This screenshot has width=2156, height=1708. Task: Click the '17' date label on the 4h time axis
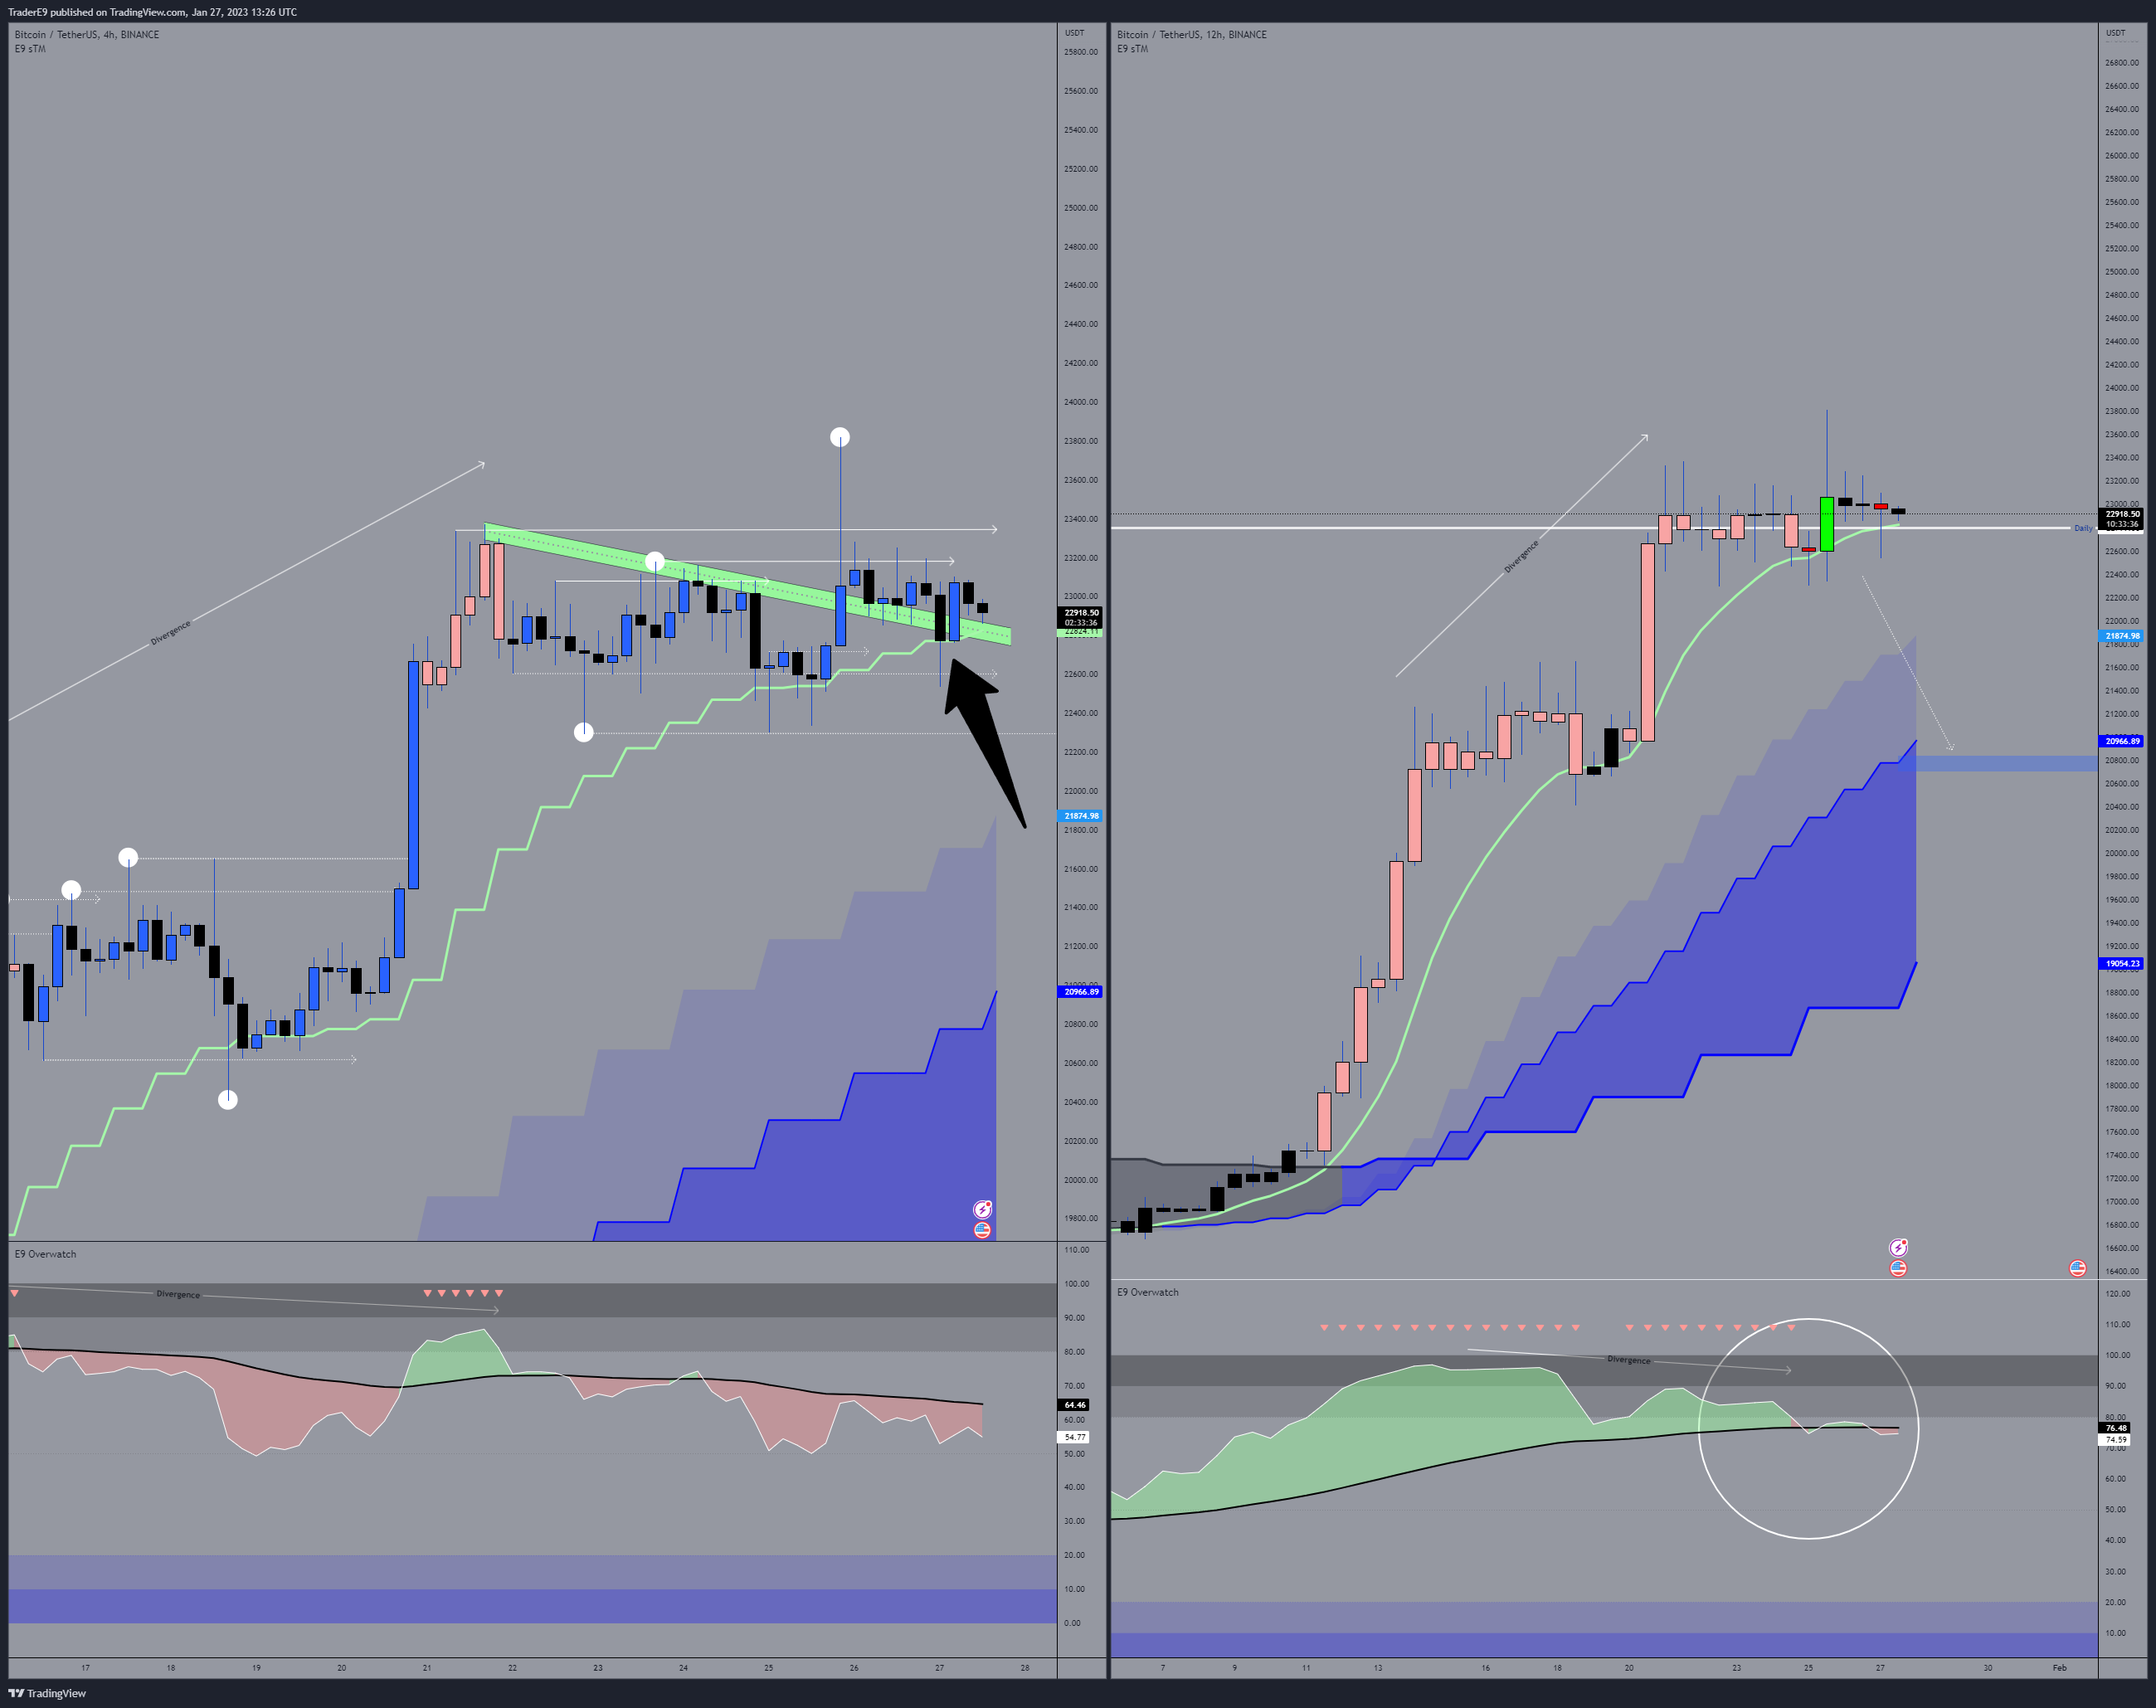[x=85, y=1668]
